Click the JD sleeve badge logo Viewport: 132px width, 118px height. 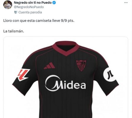[109, 75]
